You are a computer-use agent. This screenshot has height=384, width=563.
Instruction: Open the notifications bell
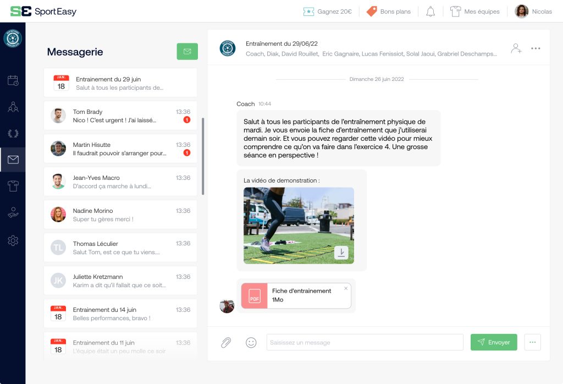(x=430, y=12)
